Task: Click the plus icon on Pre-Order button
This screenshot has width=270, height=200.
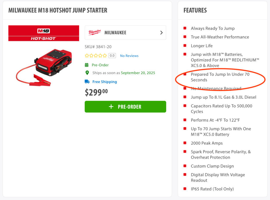Action: (x=111, y=107)
